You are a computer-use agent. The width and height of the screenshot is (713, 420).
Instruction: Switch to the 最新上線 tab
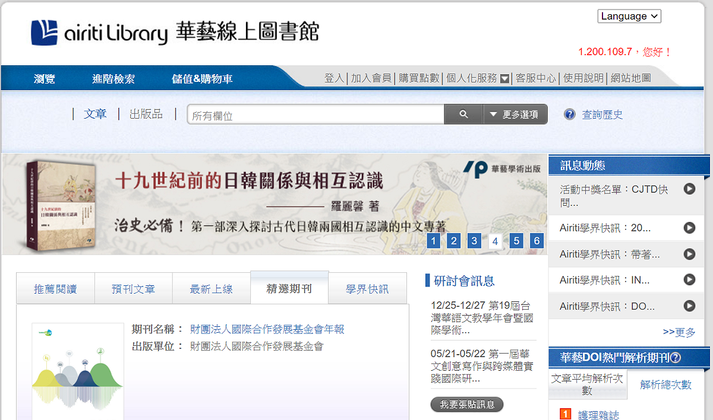coord(212,289)
